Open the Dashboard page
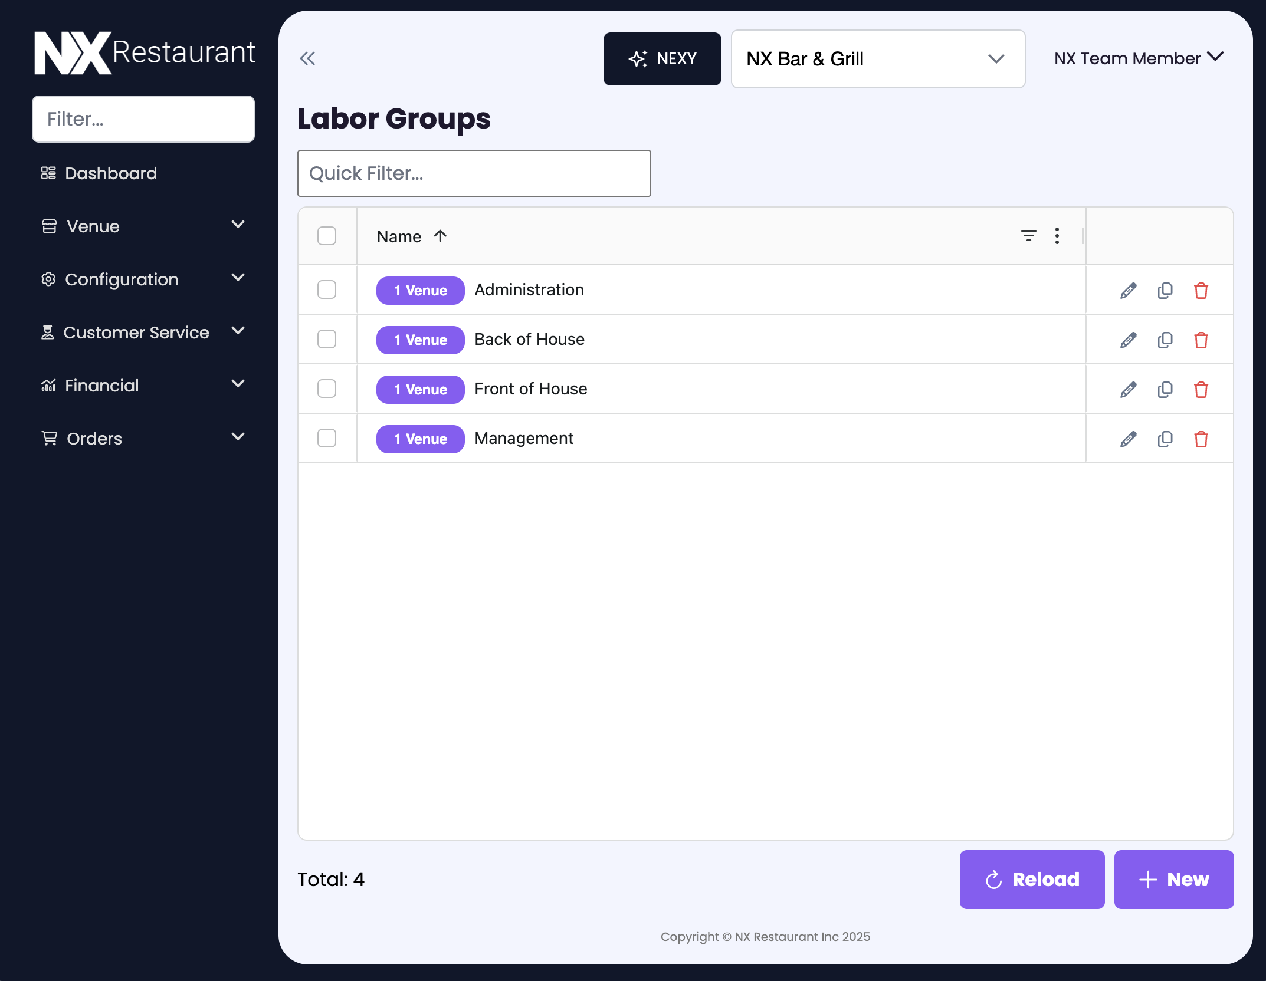 coord(111,173)
